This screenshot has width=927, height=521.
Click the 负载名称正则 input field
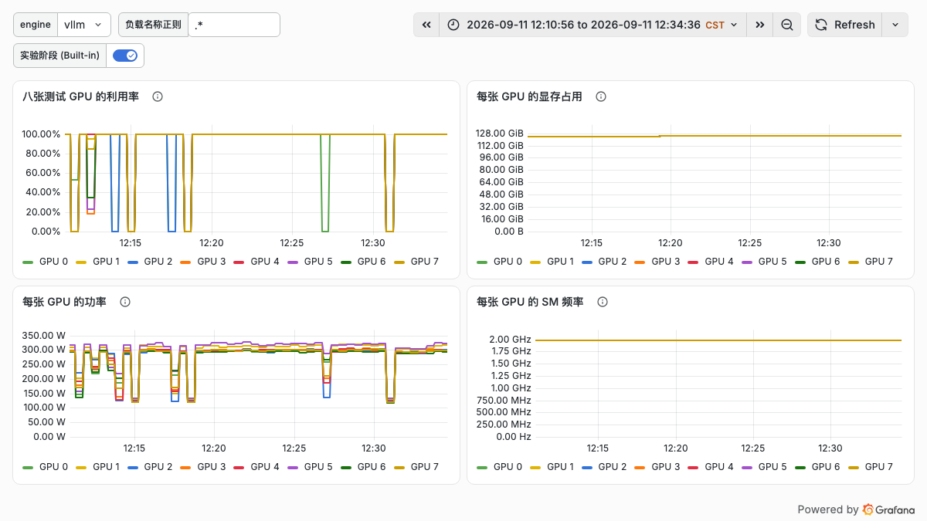(x=234, y=25)
